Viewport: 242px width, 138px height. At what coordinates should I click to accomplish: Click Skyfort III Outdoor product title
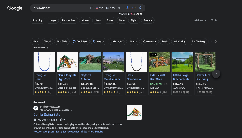tap(86, 77)
